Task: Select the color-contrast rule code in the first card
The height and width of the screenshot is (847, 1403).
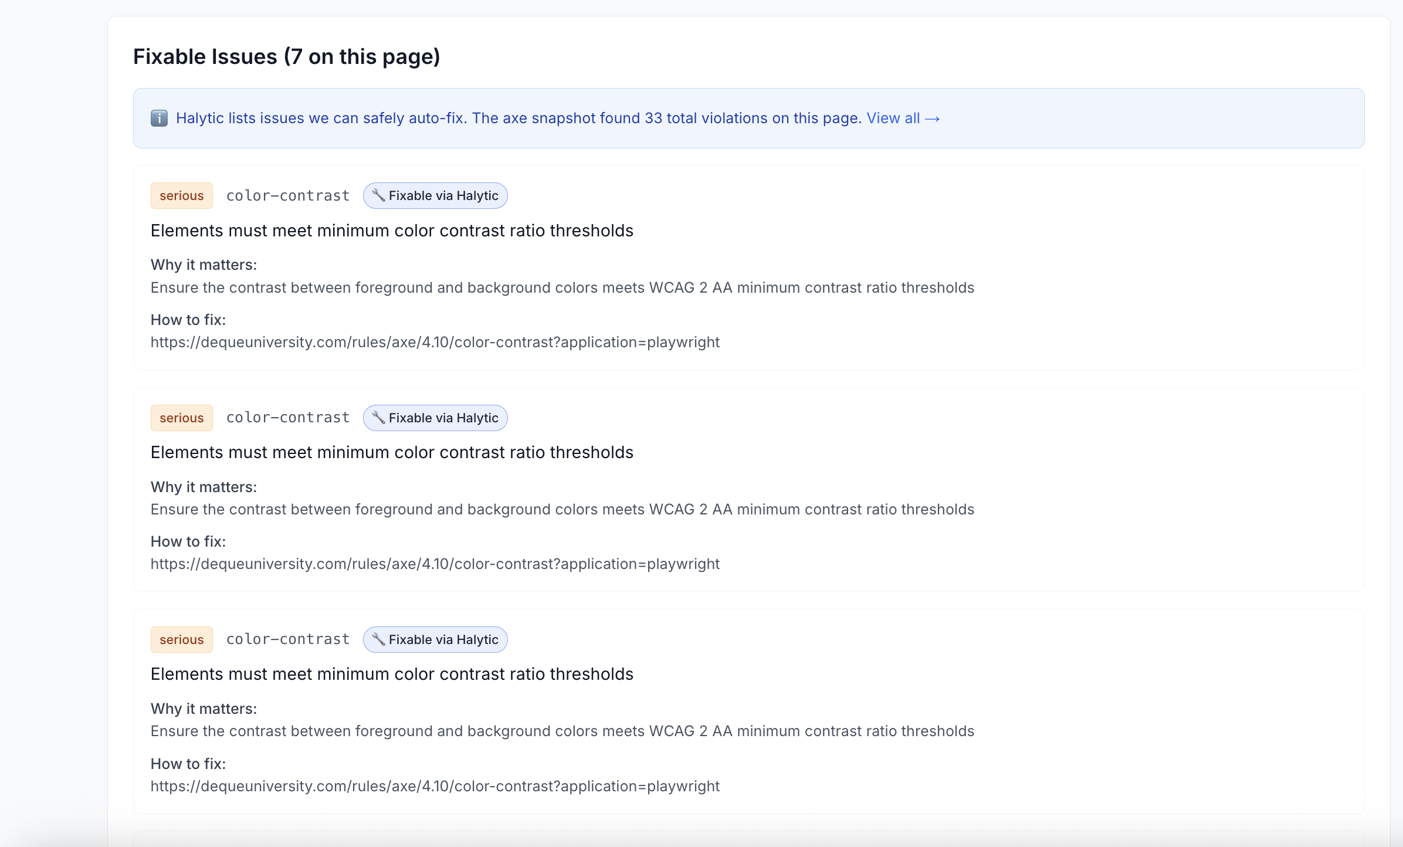Action: tap(287, 195)
